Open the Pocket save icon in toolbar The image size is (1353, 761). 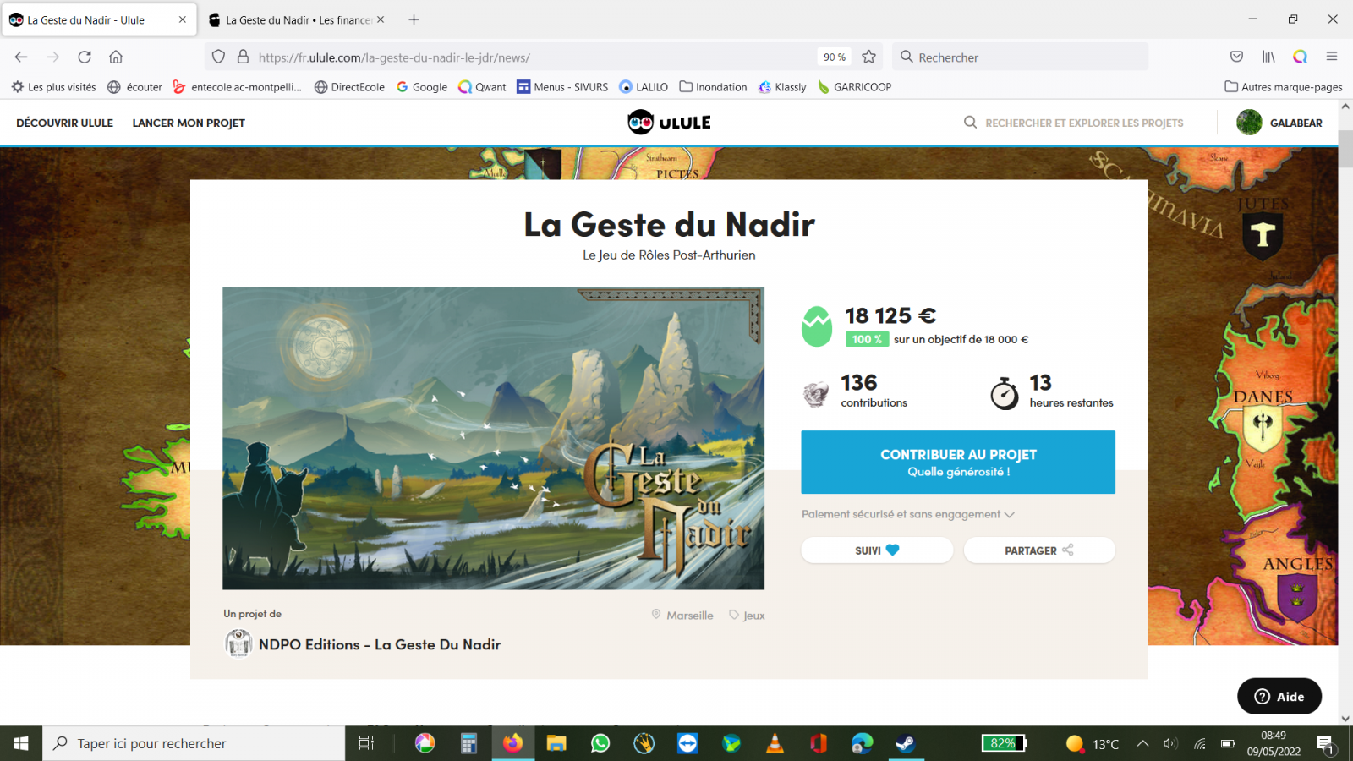1236,57
